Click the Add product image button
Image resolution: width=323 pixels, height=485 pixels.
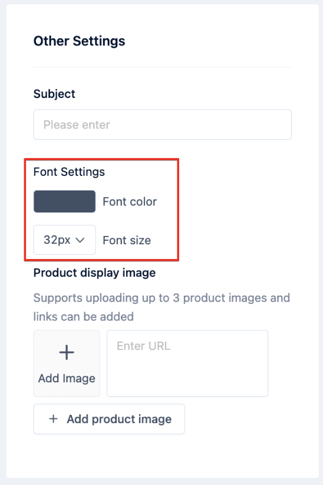pos(109,419)
